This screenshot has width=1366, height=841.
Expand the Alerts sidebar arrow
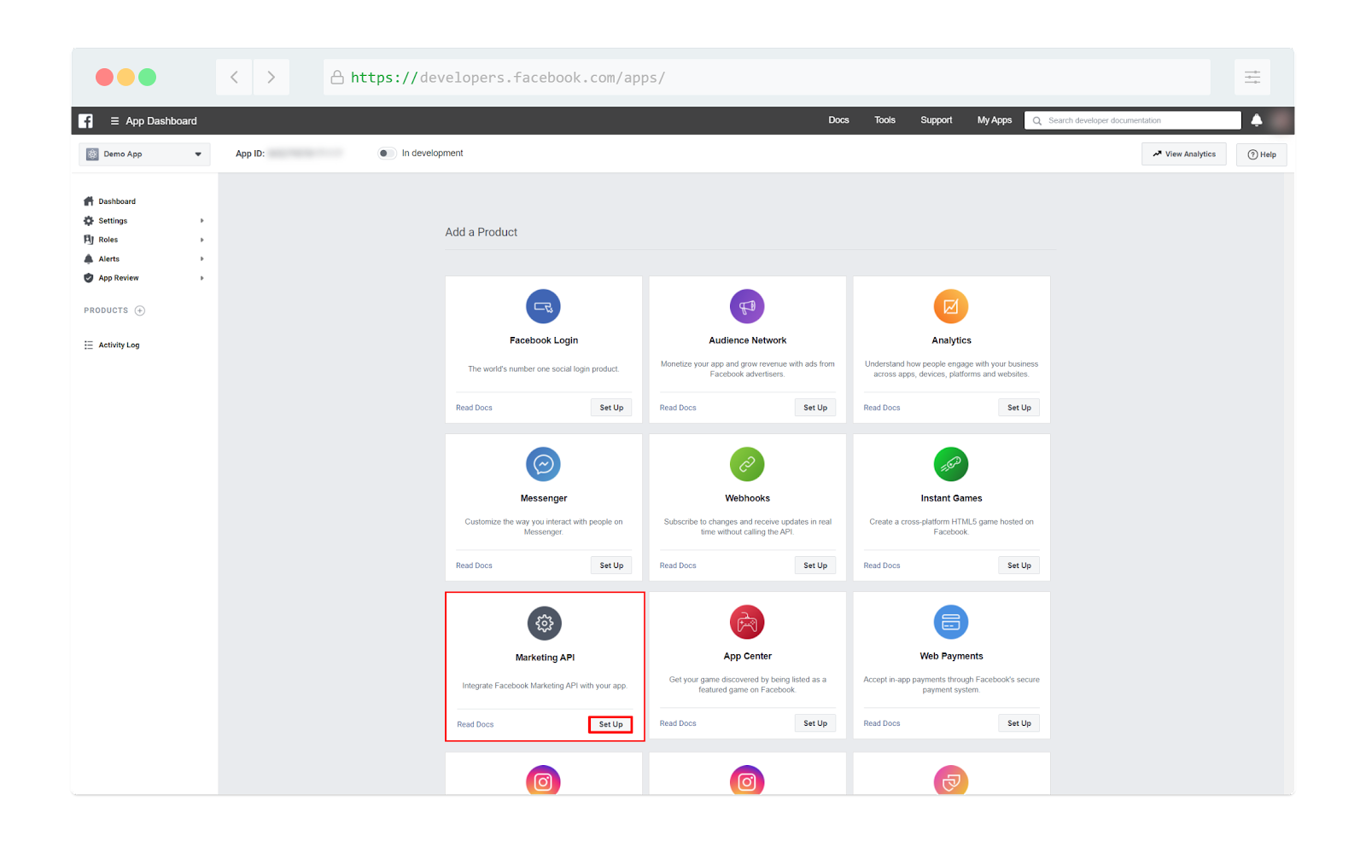point(202,259)
